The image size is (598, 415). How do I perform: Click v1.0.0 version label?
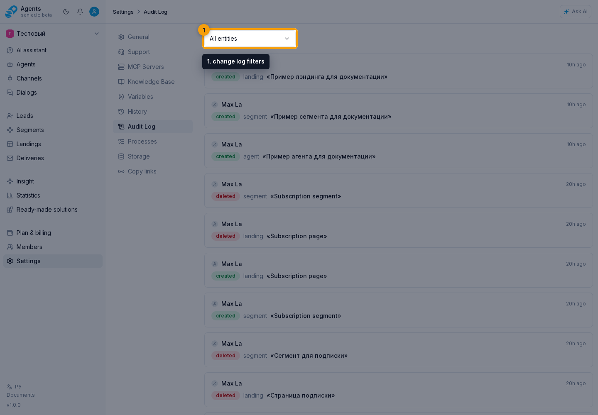pyautogui.click(x=14, y=405)
